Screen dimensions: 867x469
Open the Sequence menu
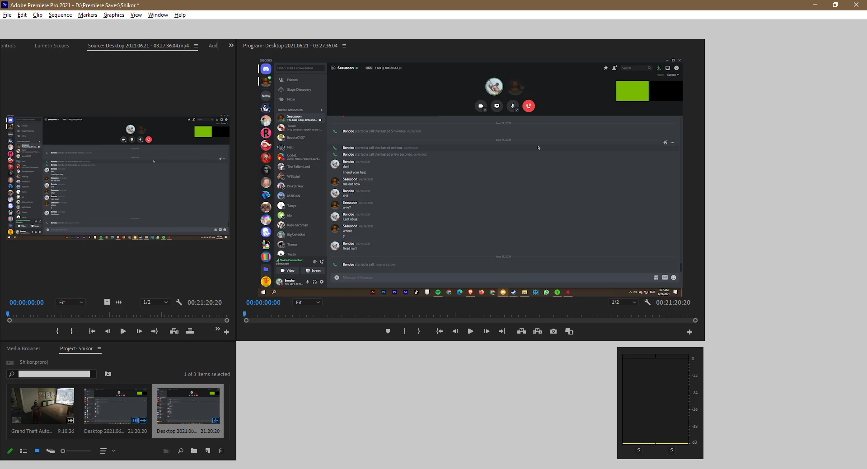[x=60, y=15]
